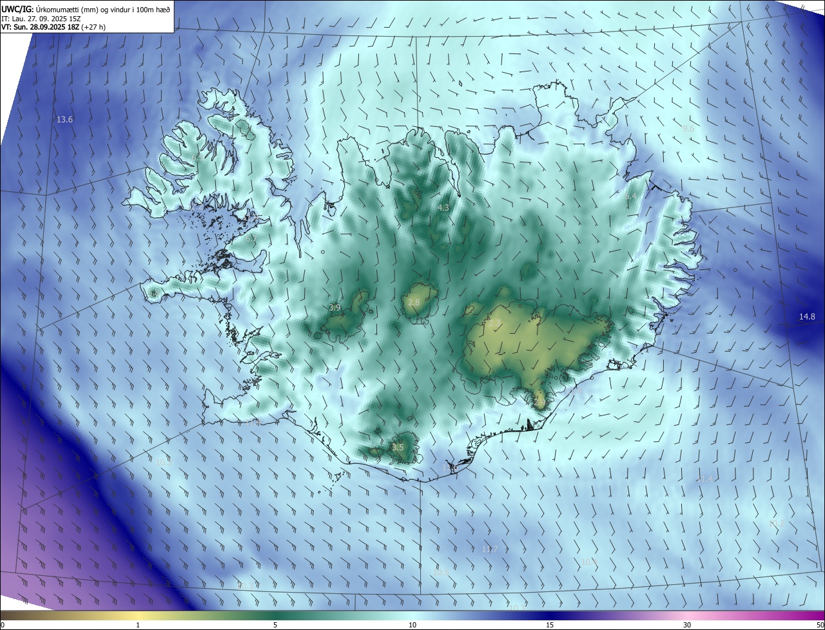The width and height of the screenshot is (825, 630).
Task: Click the 50 tick on the color scale
Action: pos(820,625)
